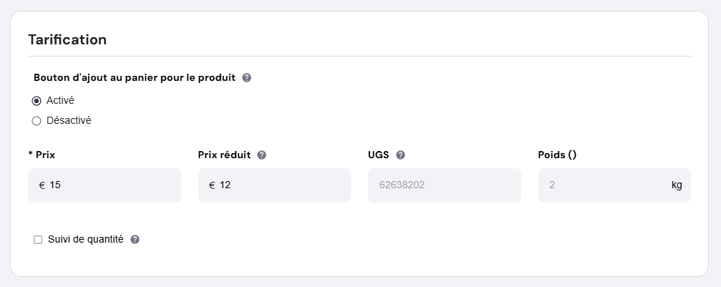
Task: Click the kg unit in the Poids field
Action: (x=677, y=185)
